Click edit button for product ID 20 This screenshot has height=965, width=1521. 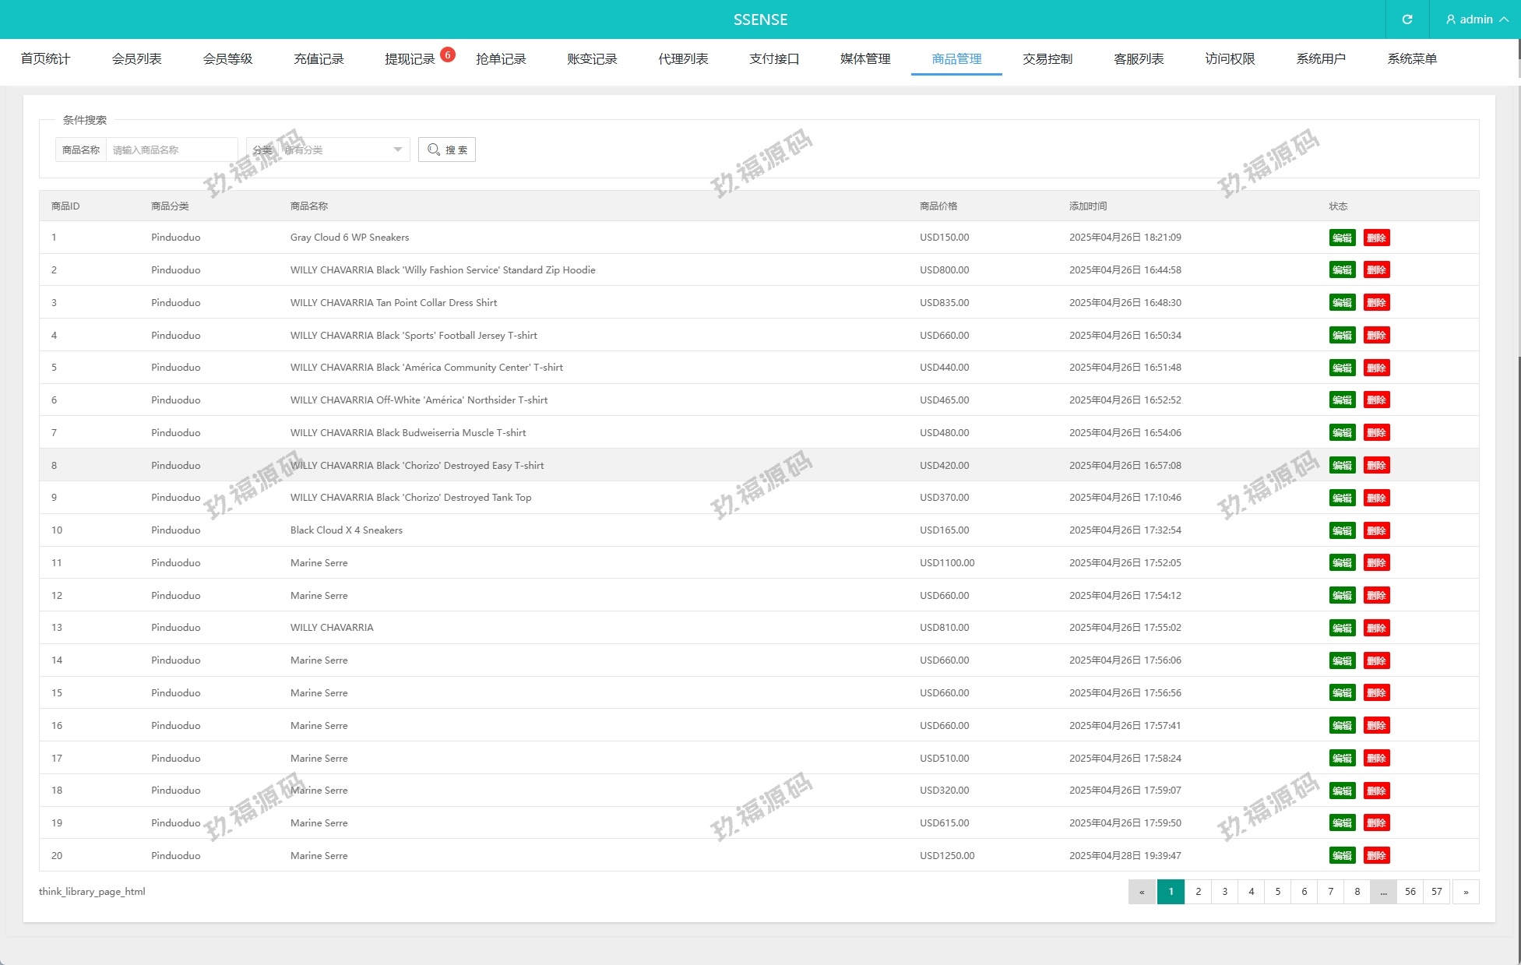click(x=1341, y=855)
